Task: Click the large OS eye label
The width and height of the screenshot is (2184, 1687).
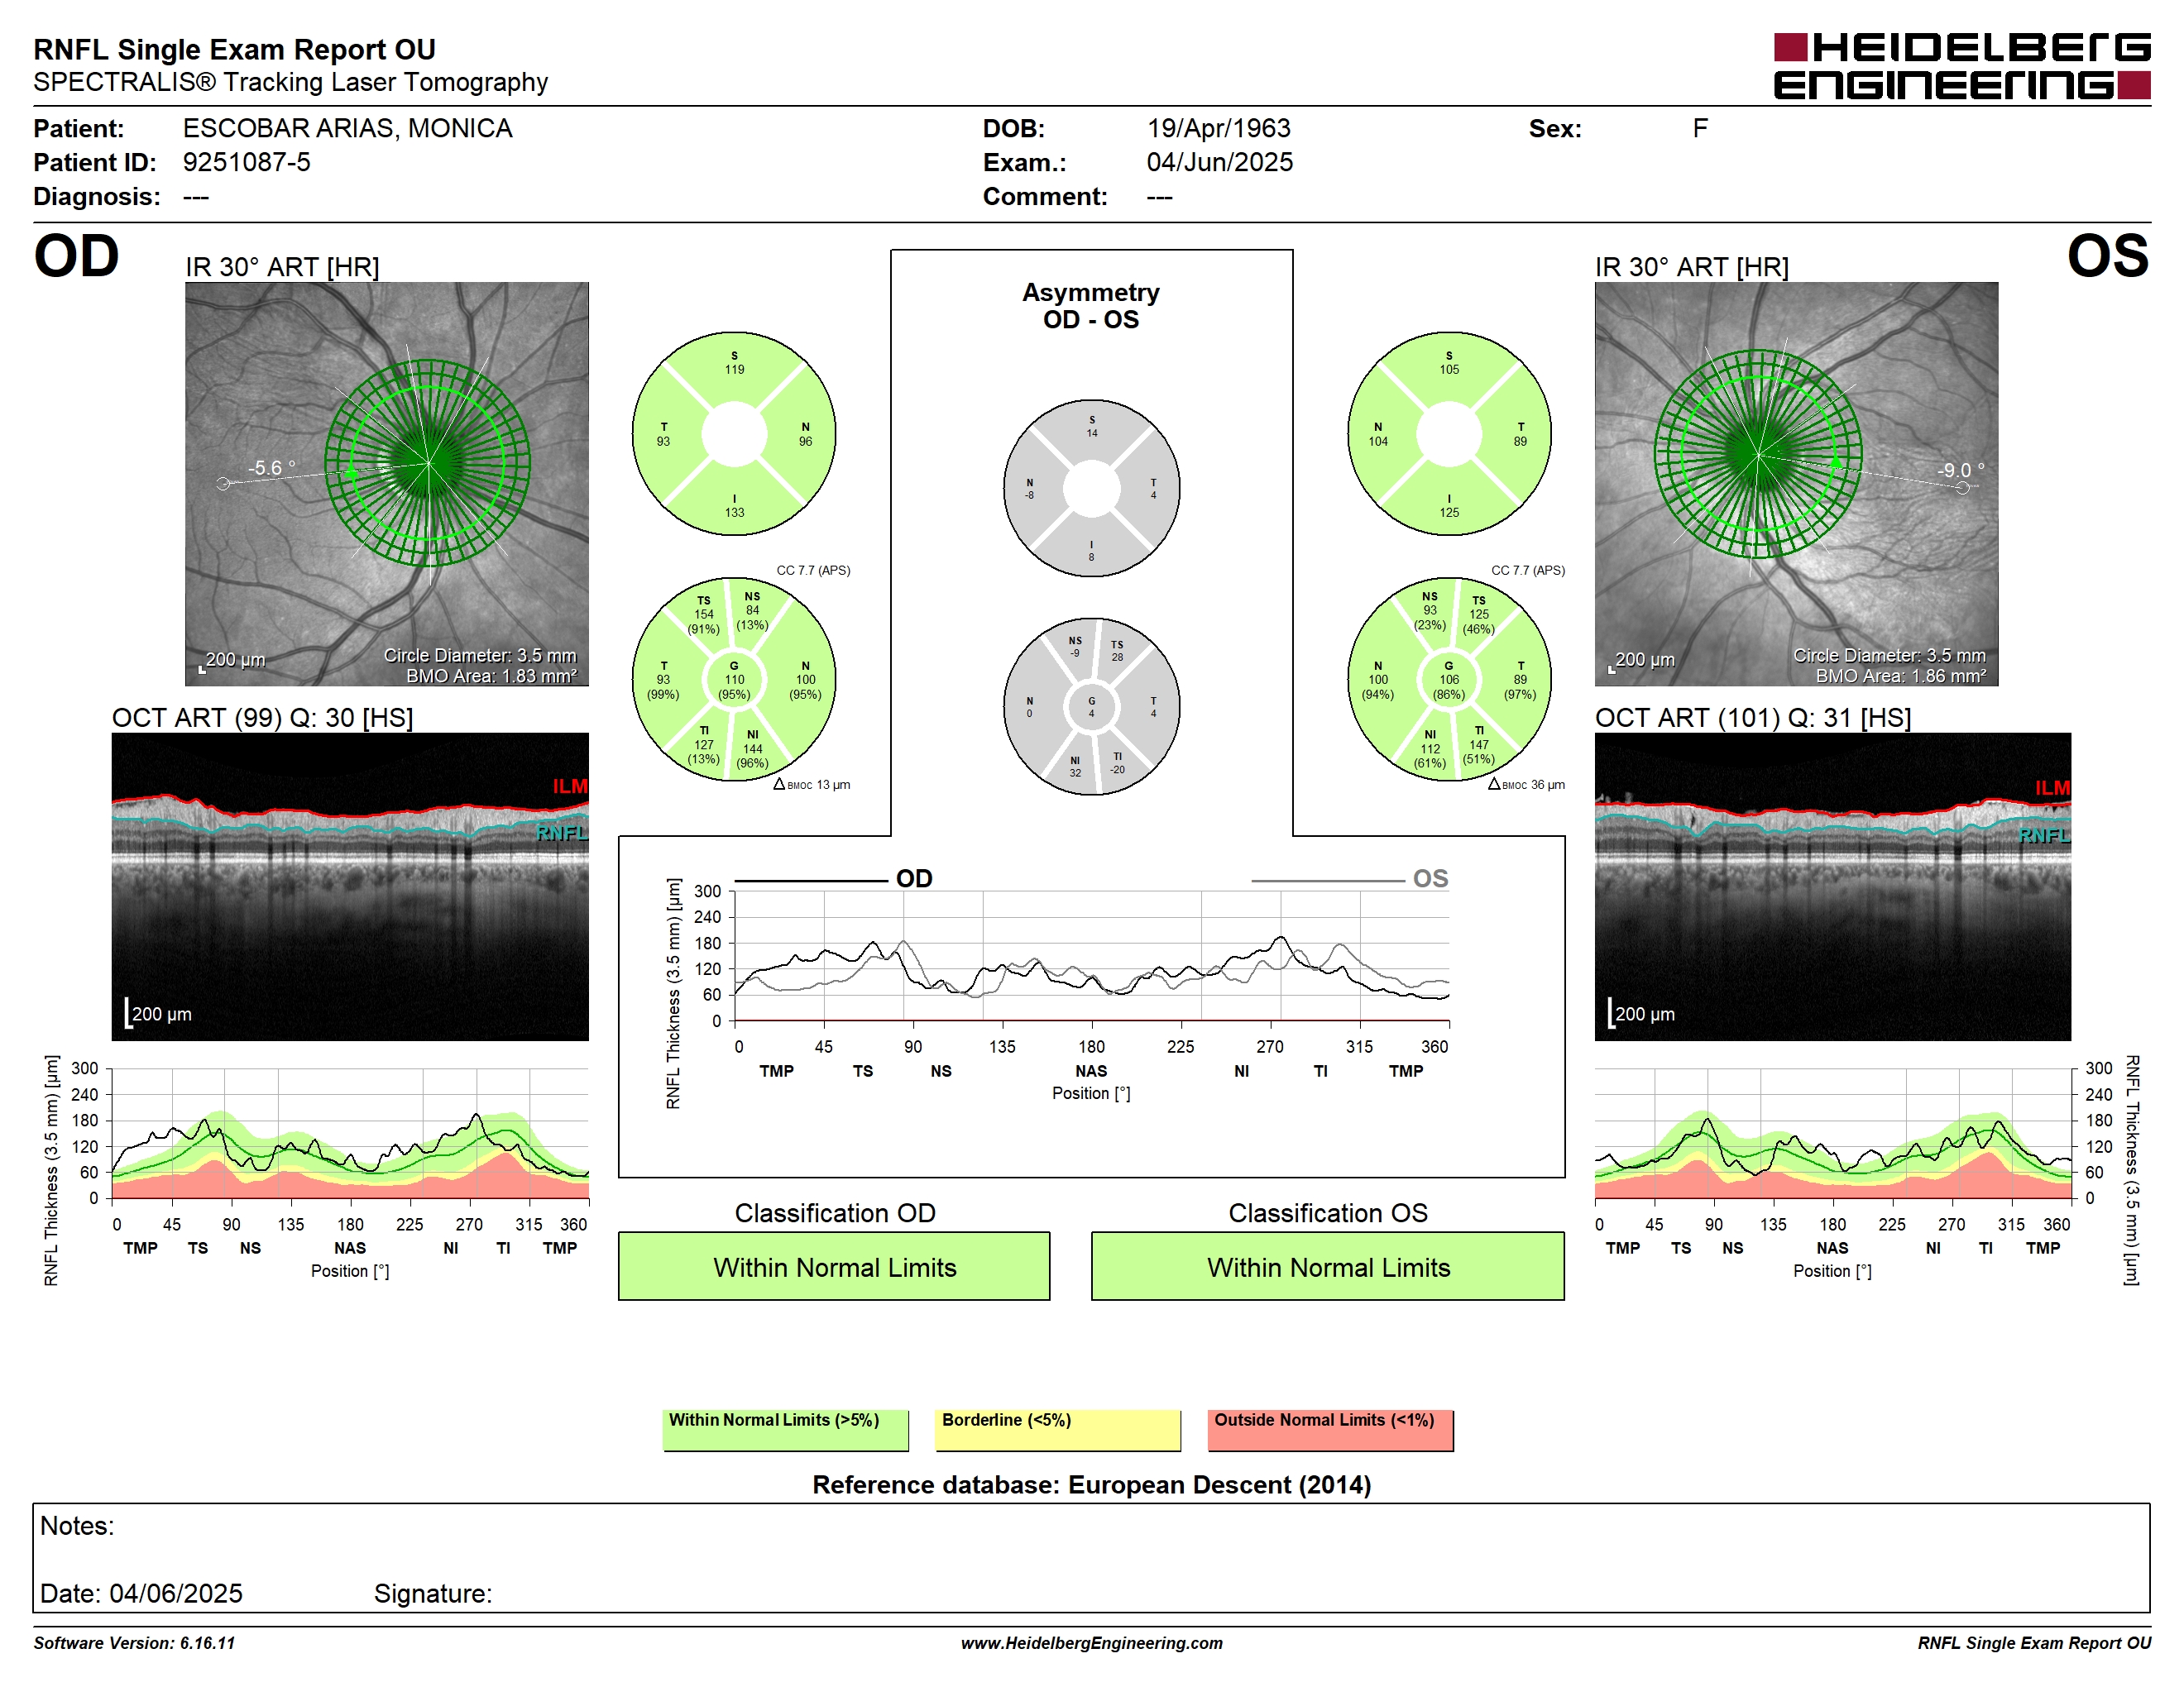Action: tap(2107, 257)
